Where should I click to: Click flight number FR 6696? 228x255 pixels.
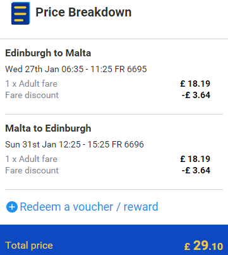(128, 144)
